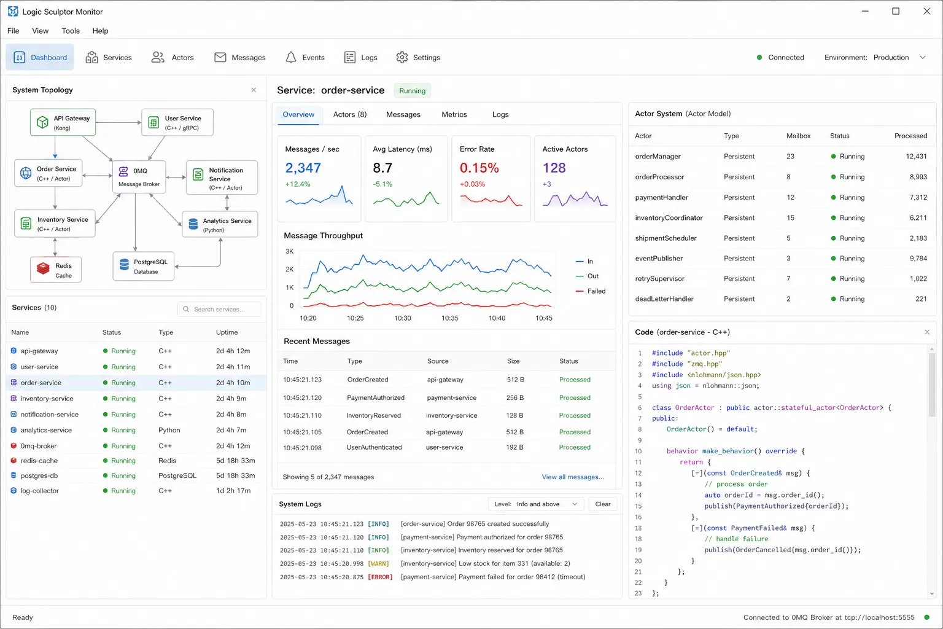Follow the View all messages link
Viewport: 943px width, 629px height.
click(x=573, y=477)
